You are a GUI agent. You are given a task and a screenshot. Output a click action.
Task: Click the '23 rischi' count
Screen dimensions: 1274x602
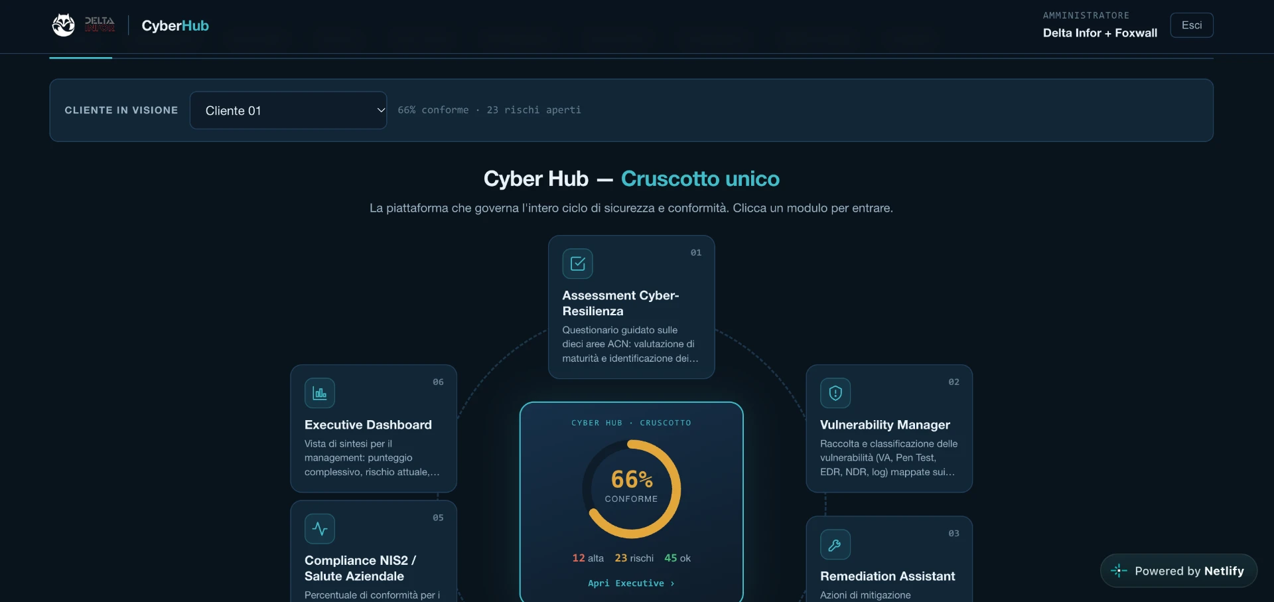pyautogui.click(x=634, y=558)
